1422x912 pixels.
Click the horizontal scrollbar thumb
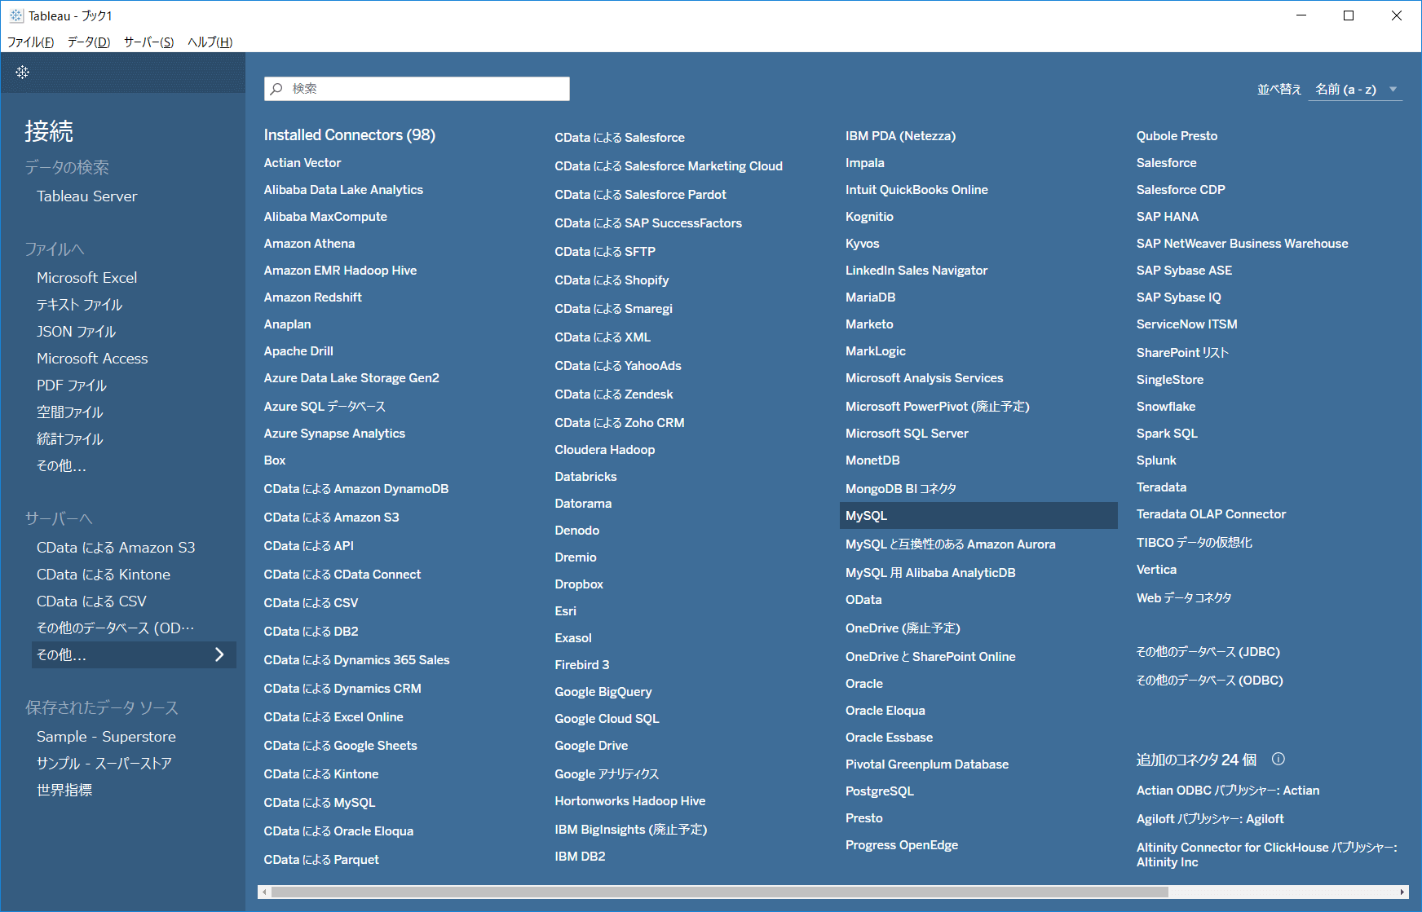[720, 892]
